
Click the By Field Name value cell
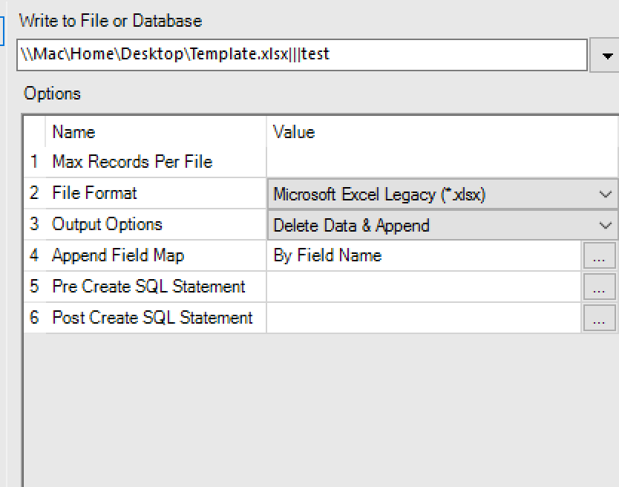coord(423,256)
